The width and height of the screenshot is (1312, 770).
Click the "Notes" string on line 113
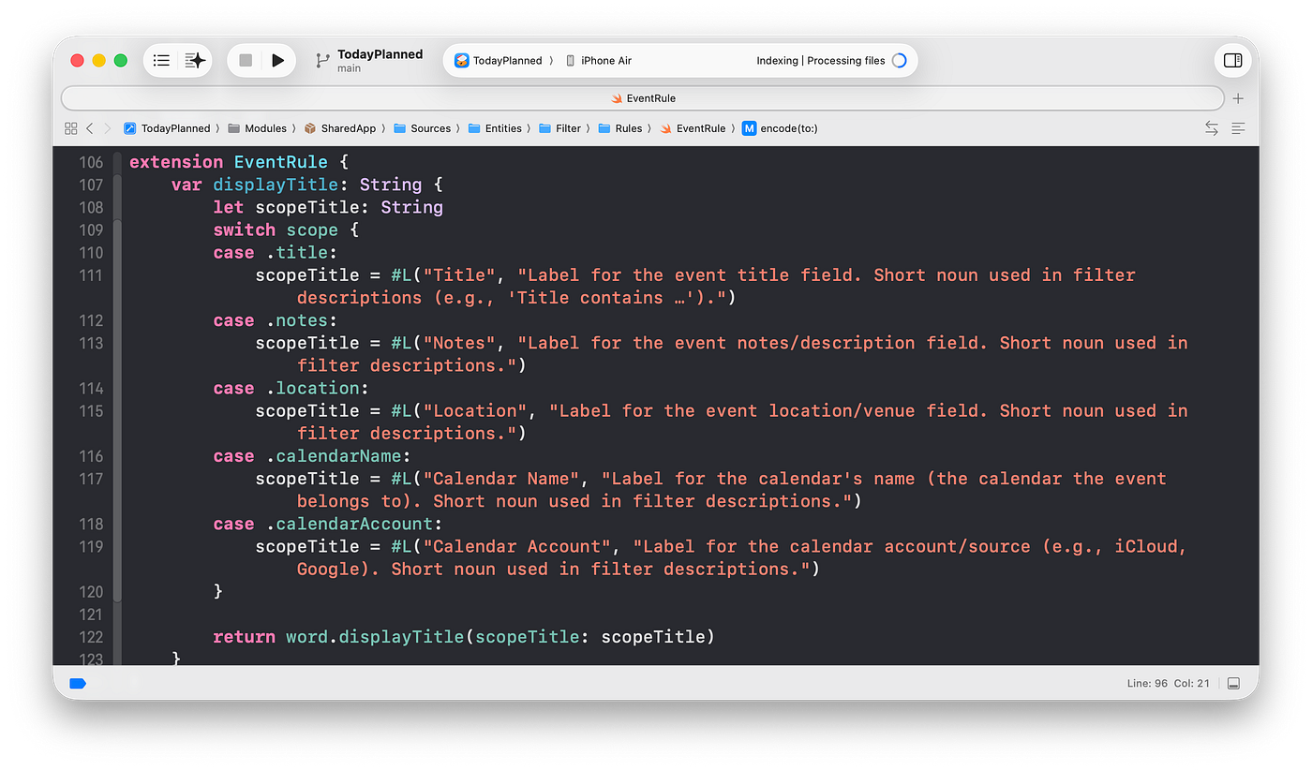459,343
